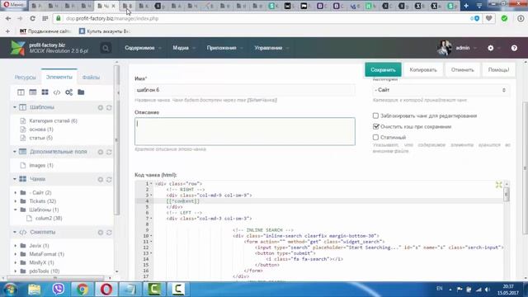
Task: Go back in browser history
Action: click(8, 18)
